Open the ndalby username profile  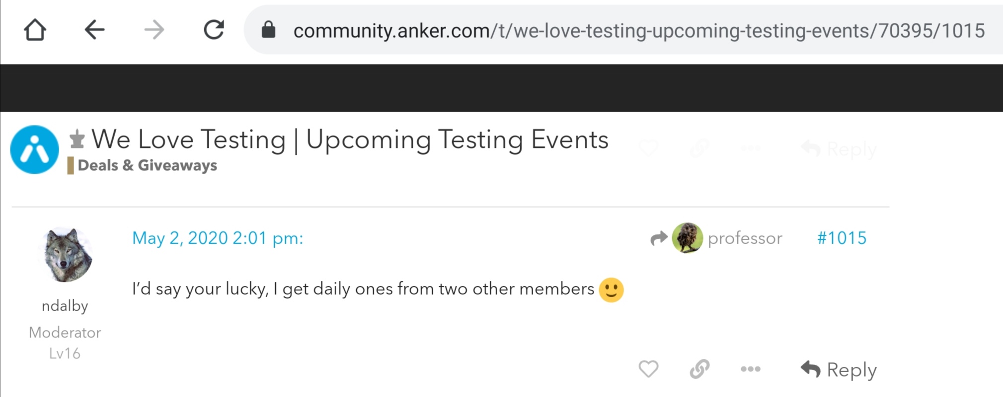click(x=65, y=306)
